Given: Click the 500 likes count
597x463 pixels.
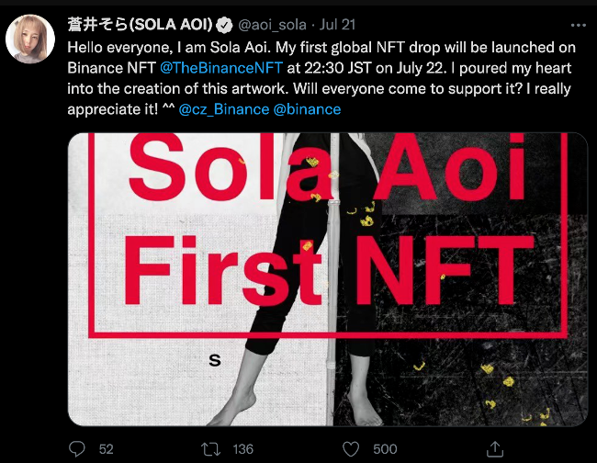Looking at the screenshot, I should (x=385, y=449).
